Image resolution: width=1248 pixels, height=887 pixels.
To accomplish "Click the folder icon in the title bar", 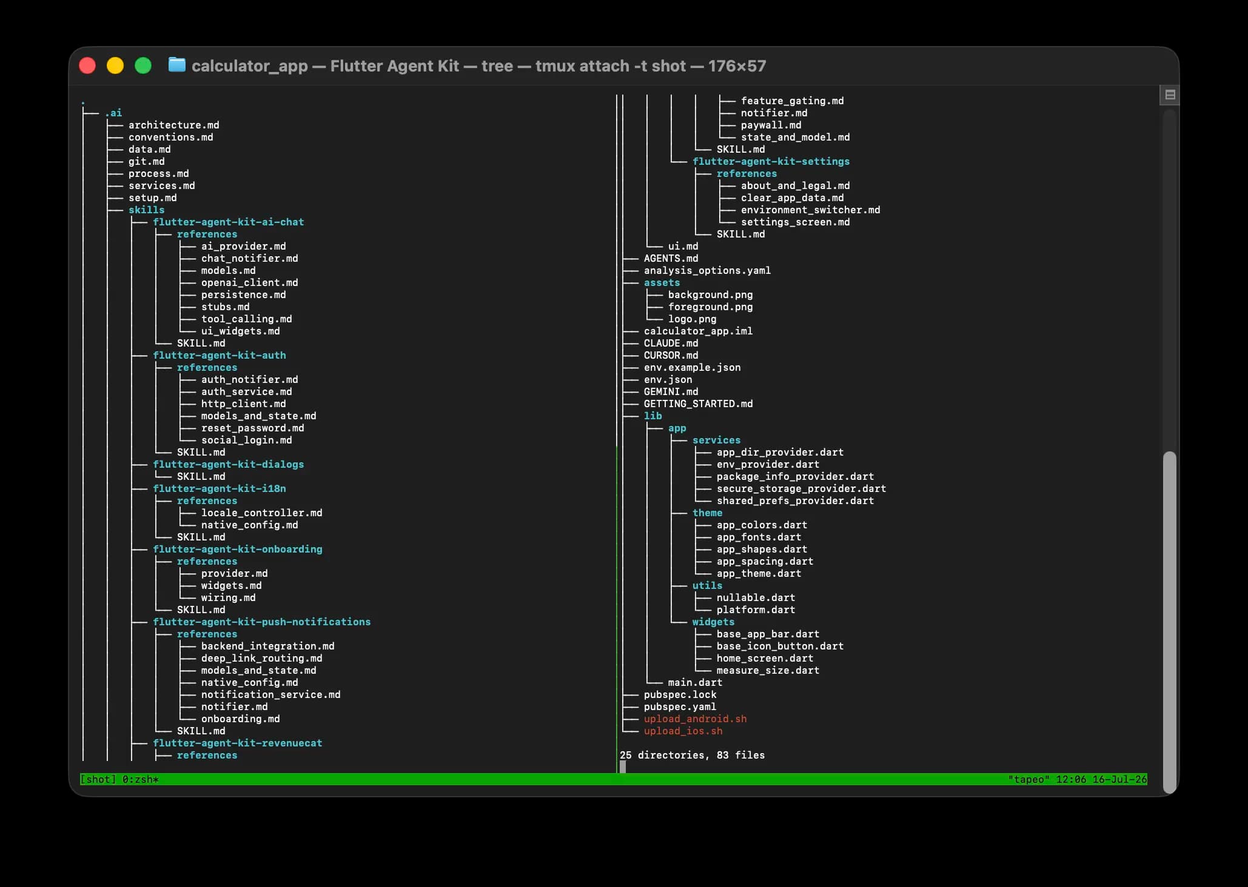I will coord(176,64).
